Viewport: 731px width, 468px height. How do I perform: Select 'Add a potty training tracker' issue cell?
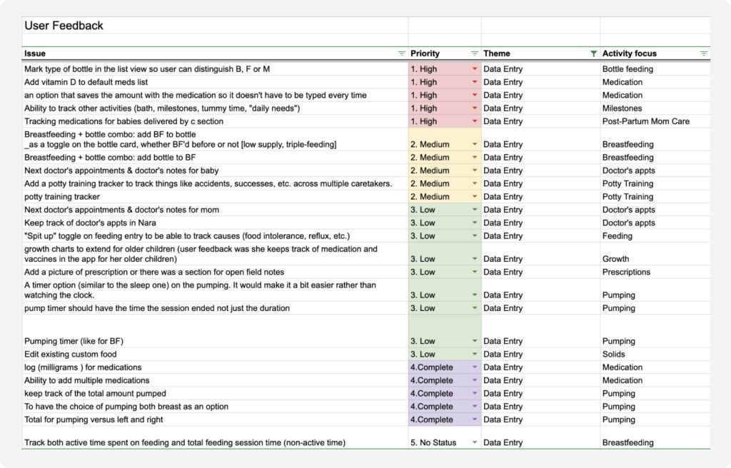pos(215,183)
